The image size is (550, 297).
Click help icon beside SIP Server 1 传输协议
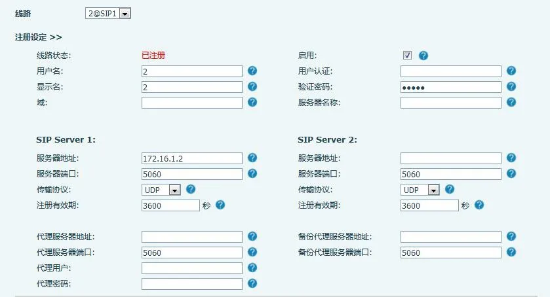pos(191,189)
